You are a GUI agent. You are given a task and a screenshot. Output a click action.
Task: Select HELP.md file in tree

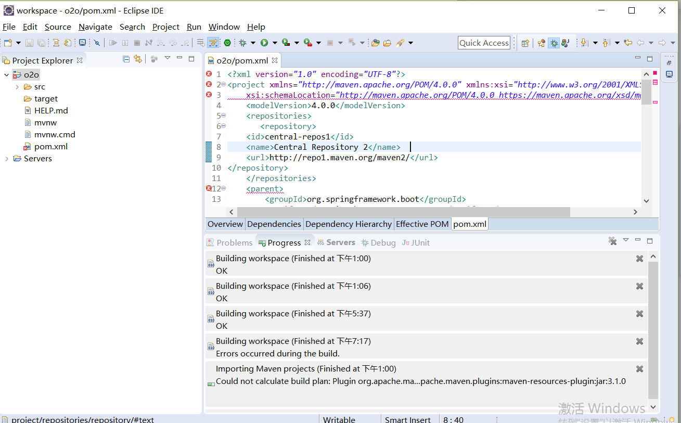click(51, 111)
